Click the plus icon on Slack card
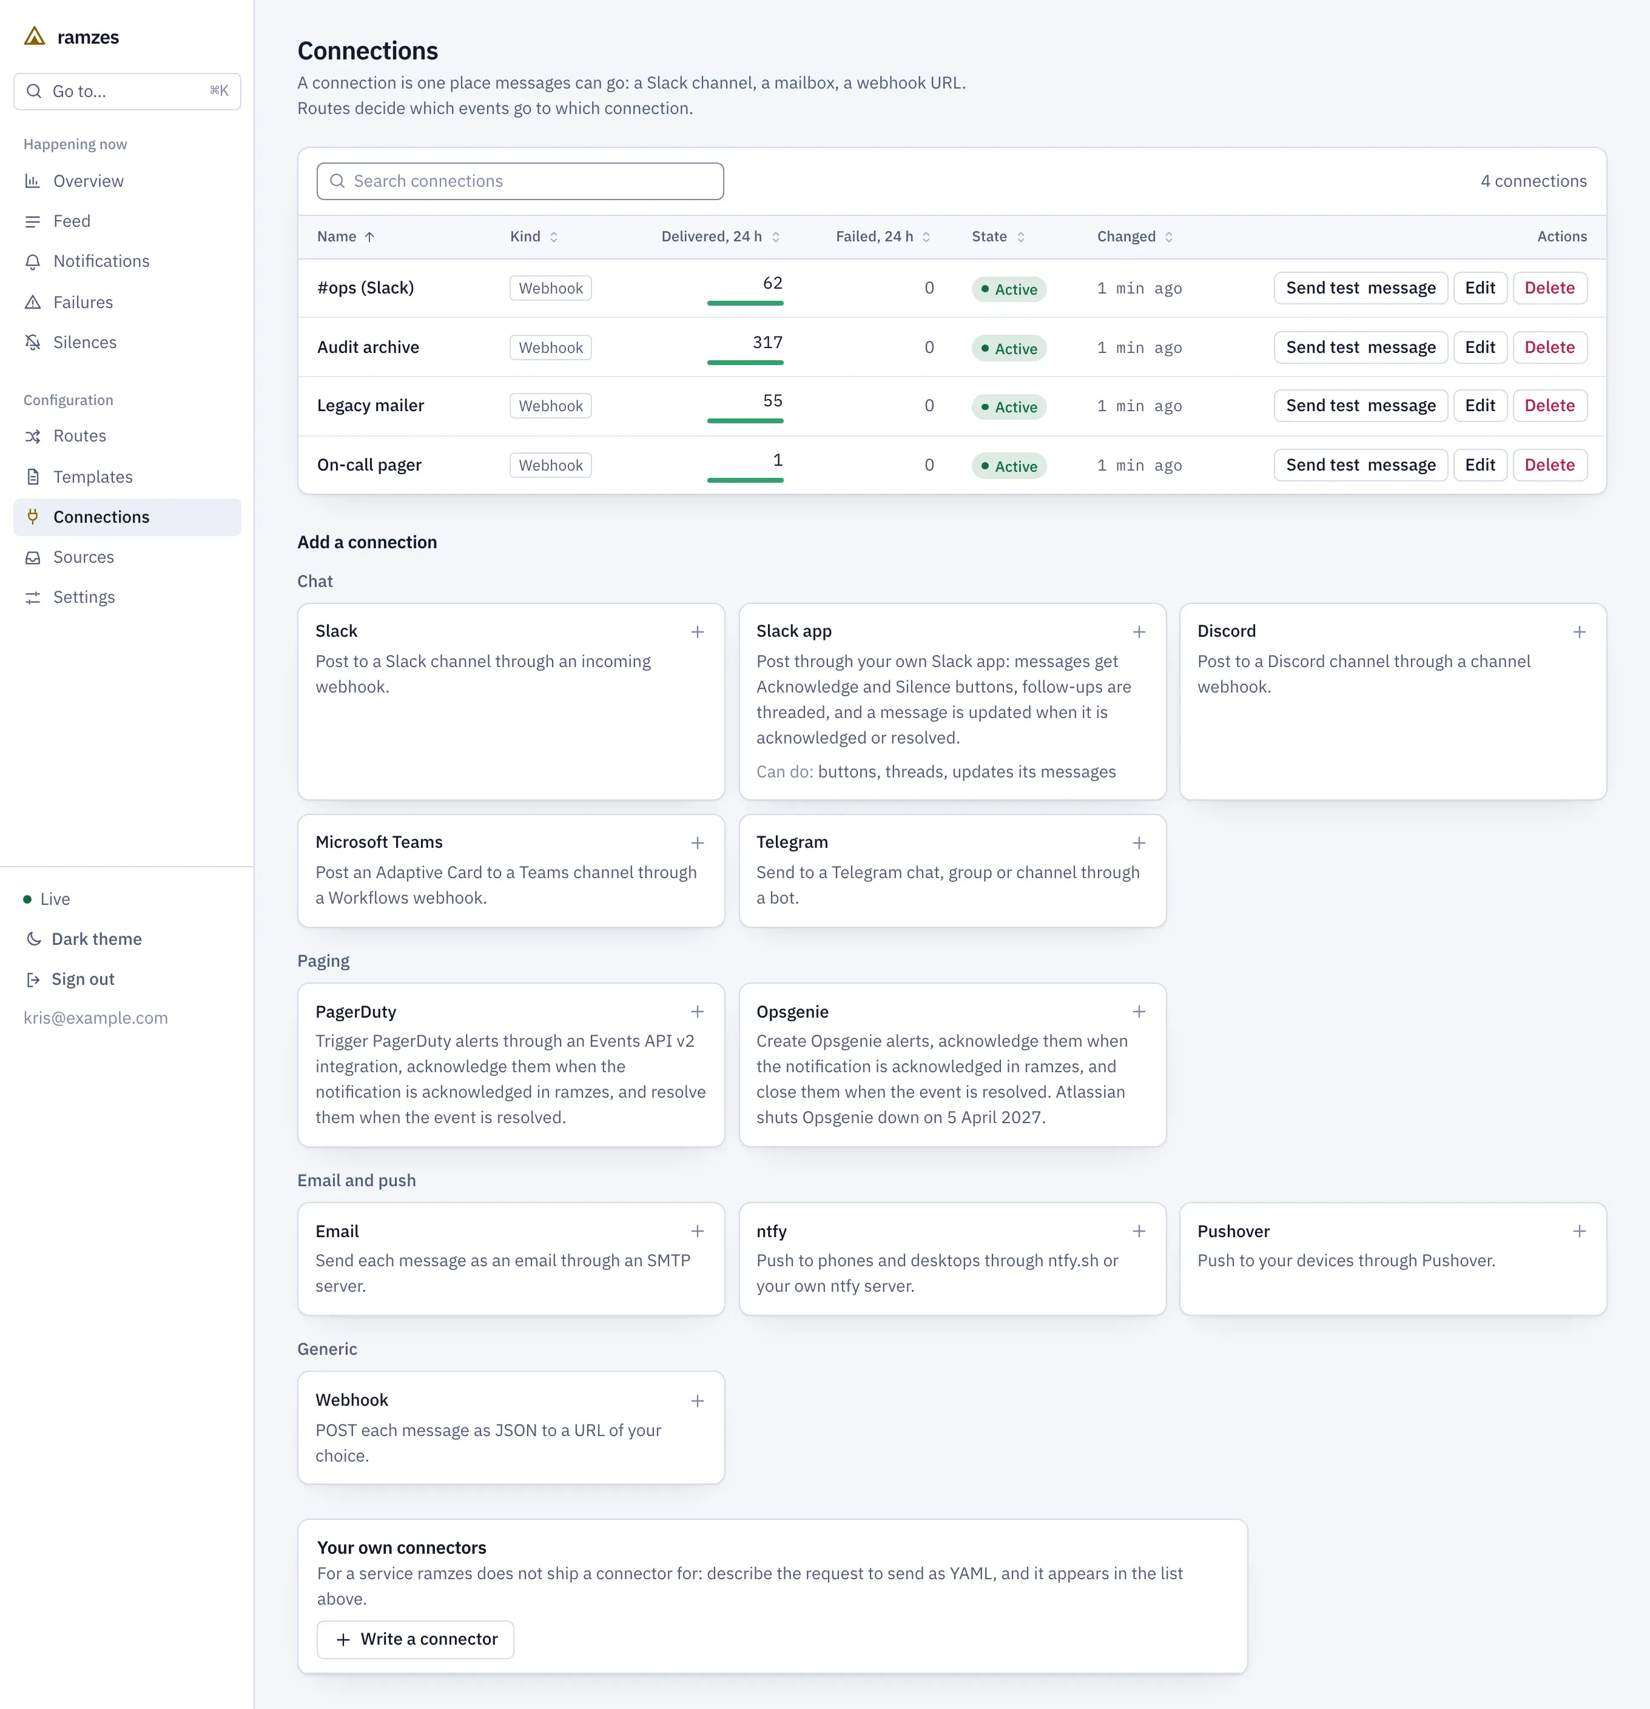Viewport: 1650px width, 1709px height. [698, 632]
